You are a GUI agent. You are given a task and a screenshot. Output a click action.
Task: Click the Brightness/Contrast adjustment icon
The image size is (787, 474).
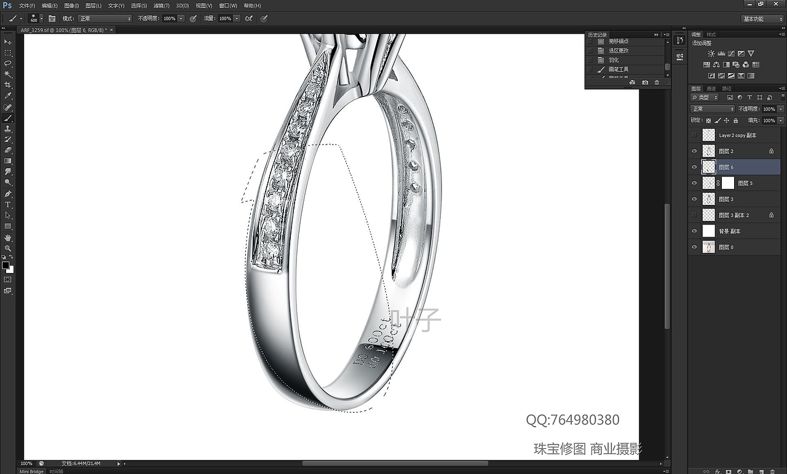coord(711,53)
